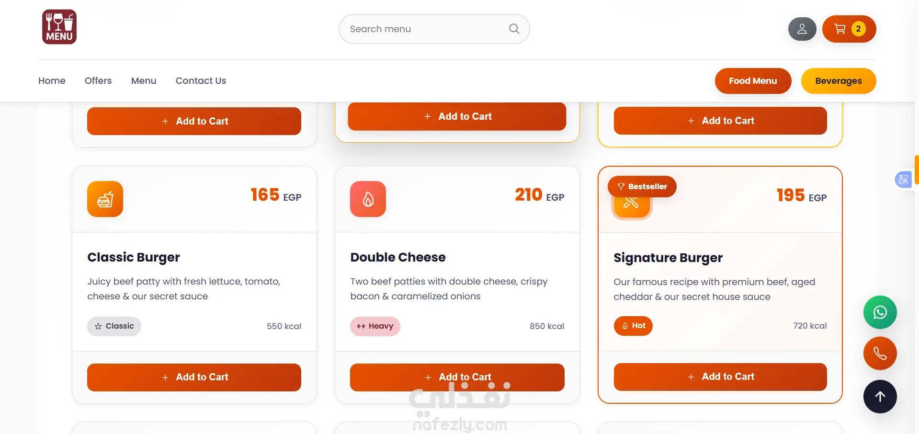Click the green WhatsApp chat button
The image size is (919, 434).
point(880,312)
